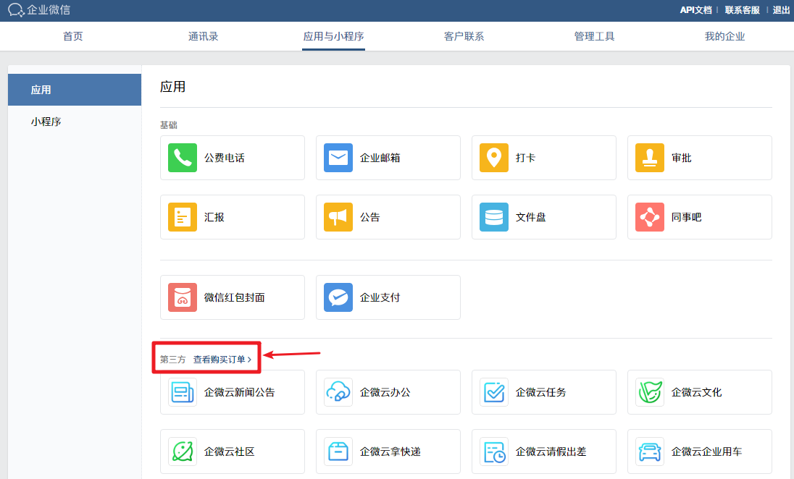Open the 客户联系 tab
The height and width of the screenshot is (479, 794).
pyautogui.click(x=464, y=36)
